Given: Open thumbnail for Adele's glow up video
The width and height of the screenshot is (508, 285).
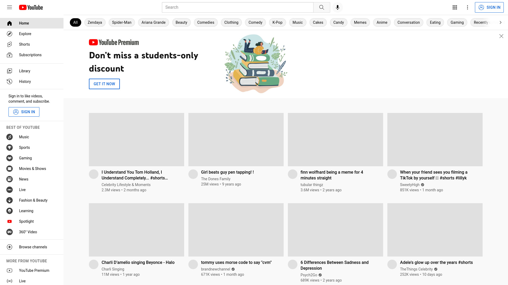Looking at the screenshot, I should 435,230.
